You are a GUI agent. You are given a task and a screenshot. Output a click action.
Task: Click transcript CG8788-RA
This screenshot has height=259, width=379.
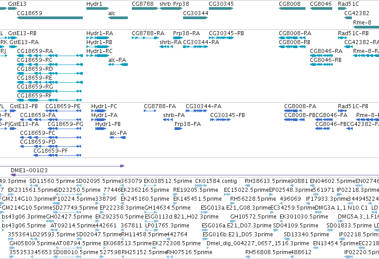click(148, 33)
